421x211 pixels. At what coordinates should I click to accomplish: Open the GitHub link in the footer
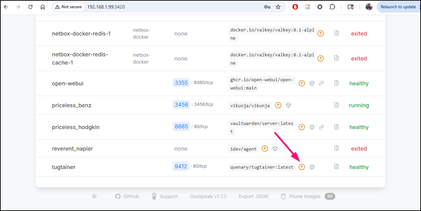pos(127,196)
